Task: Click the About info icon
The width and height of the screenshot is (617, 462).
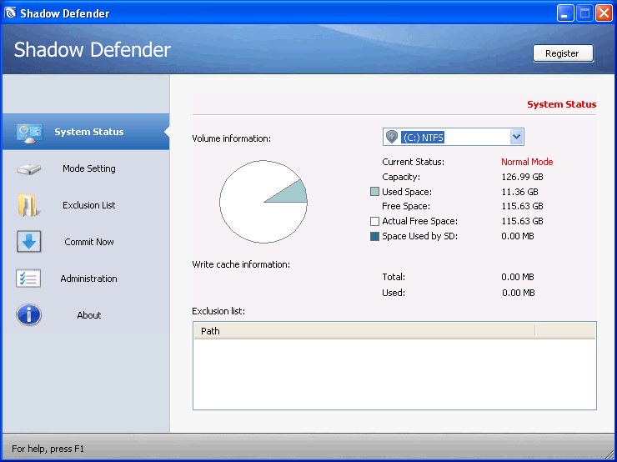Action: 28,315
